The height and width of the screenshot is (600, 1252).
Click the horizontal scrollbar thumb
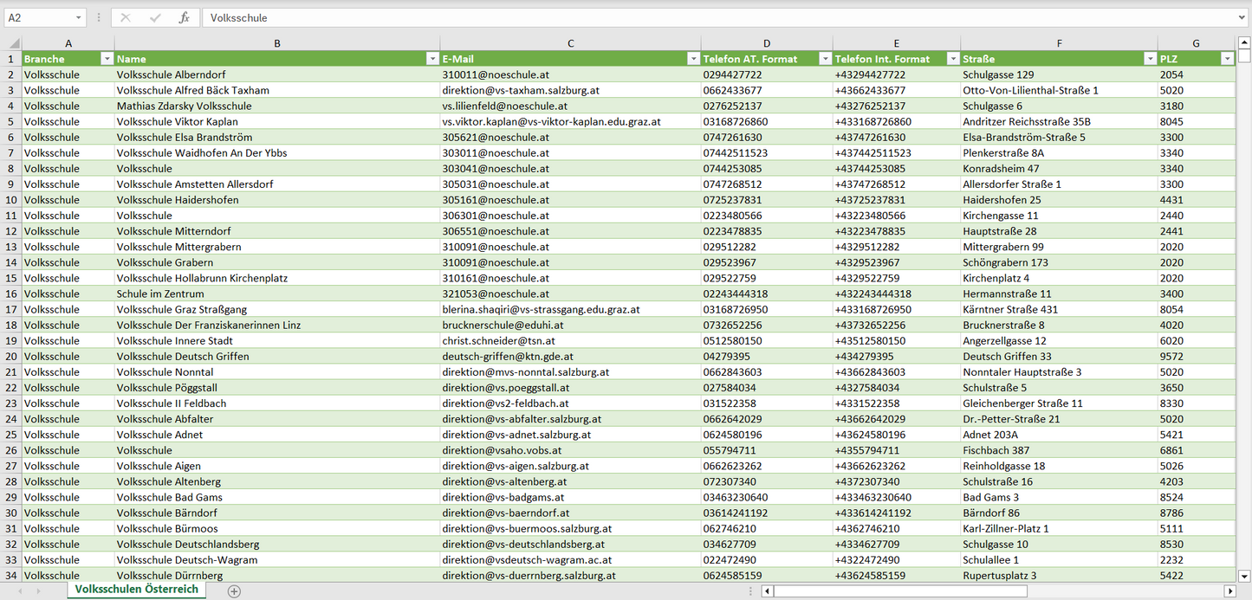coord(899,591)
